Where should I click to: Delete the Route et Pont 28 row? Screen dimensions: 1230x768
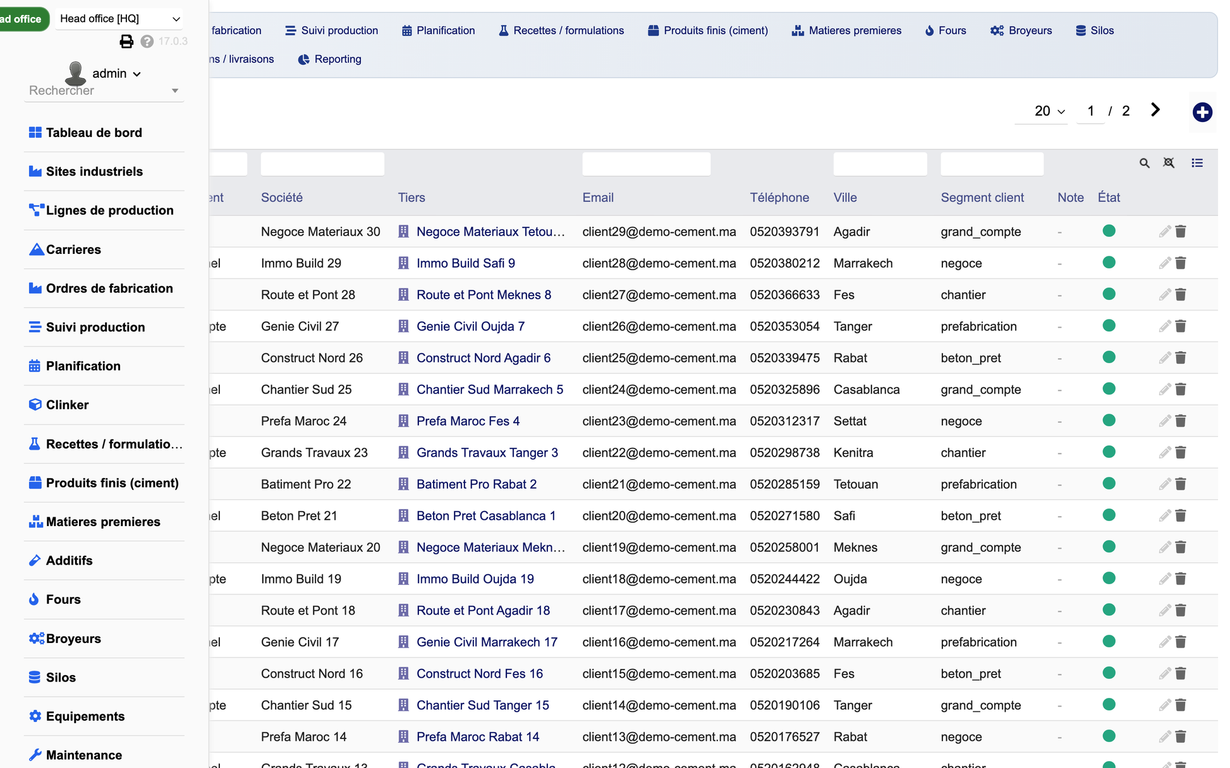pyautogui.click(x=1181, y=295)
